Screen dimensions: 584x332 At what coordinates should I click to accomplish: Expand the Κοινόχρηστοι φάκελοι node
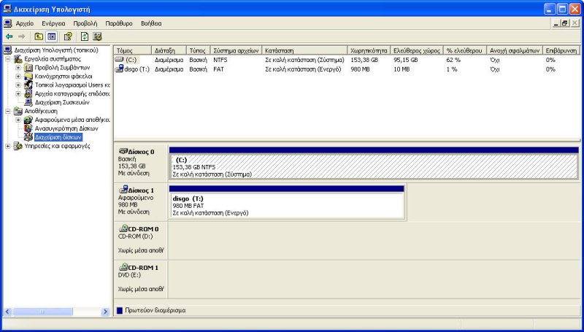[x=18, y=77]
